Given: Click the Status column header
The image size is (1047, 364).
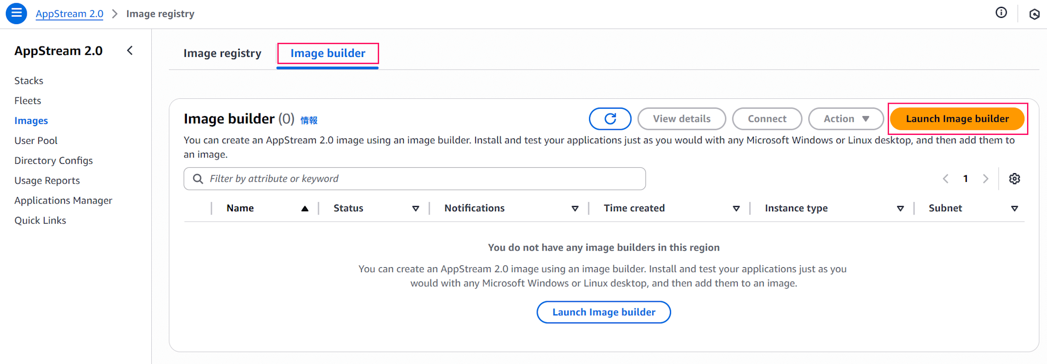Looking at the screenshot, I should point(348,208).
